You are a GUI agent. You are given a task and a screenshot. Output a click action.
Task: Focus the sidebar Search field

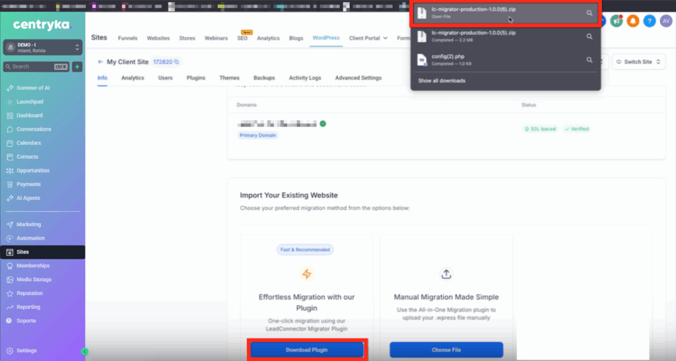36,67
